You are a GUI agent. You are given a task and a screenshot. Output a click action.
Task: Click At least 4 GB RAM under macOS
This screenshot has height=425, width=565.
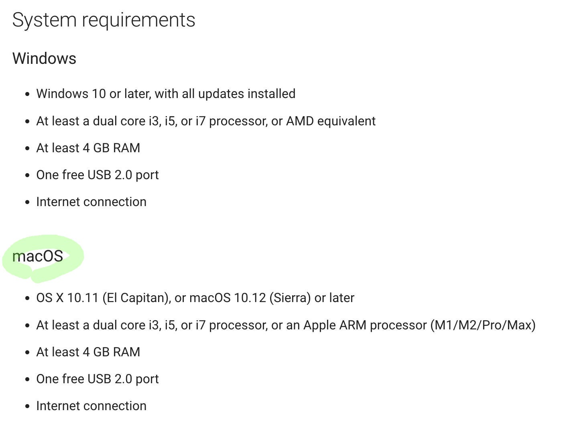(x=88, y=352)
